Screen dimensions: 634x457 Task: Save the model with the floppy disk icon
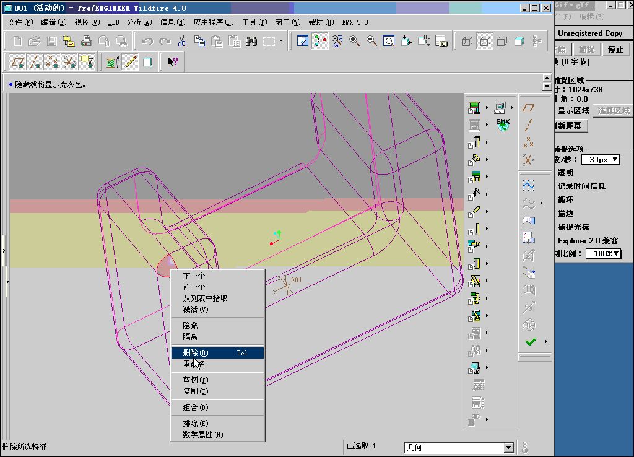(52, 41)
